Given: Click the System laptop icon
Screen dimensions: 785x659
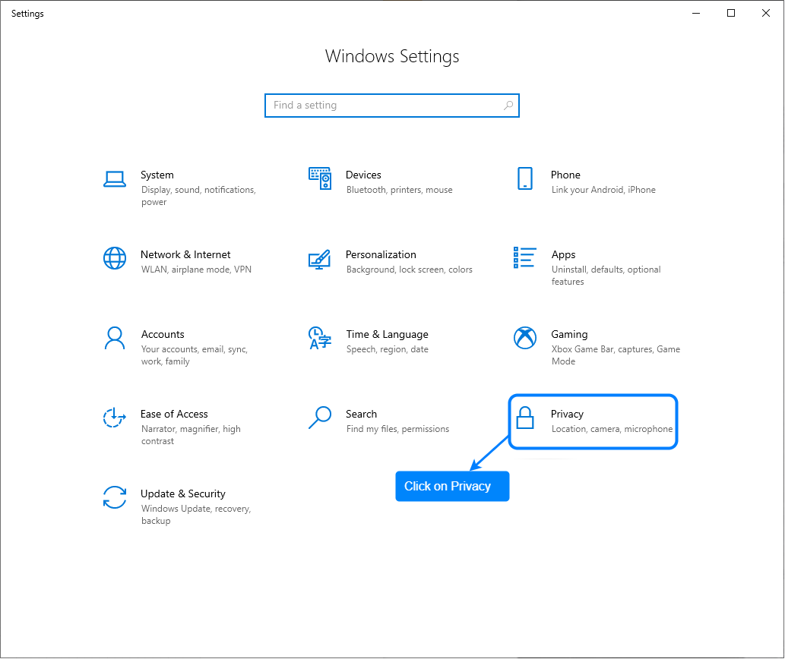Looking at the screenshot, I should coord(114,179).
